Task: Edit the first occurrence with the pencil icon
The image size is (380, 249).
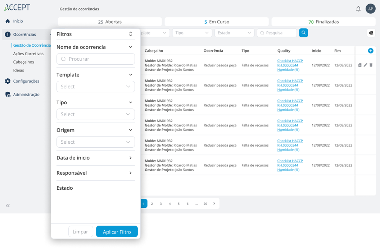Action: 366,65
